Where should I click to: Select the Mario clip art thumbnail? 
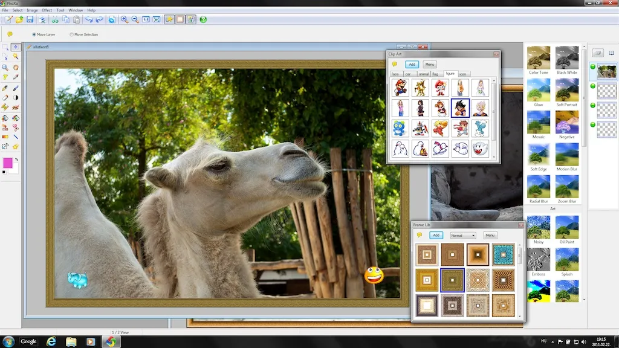[x=400, y=88]
